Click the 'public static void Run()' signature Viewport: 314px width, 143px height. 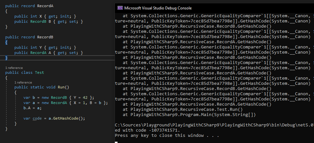[42, 87]
